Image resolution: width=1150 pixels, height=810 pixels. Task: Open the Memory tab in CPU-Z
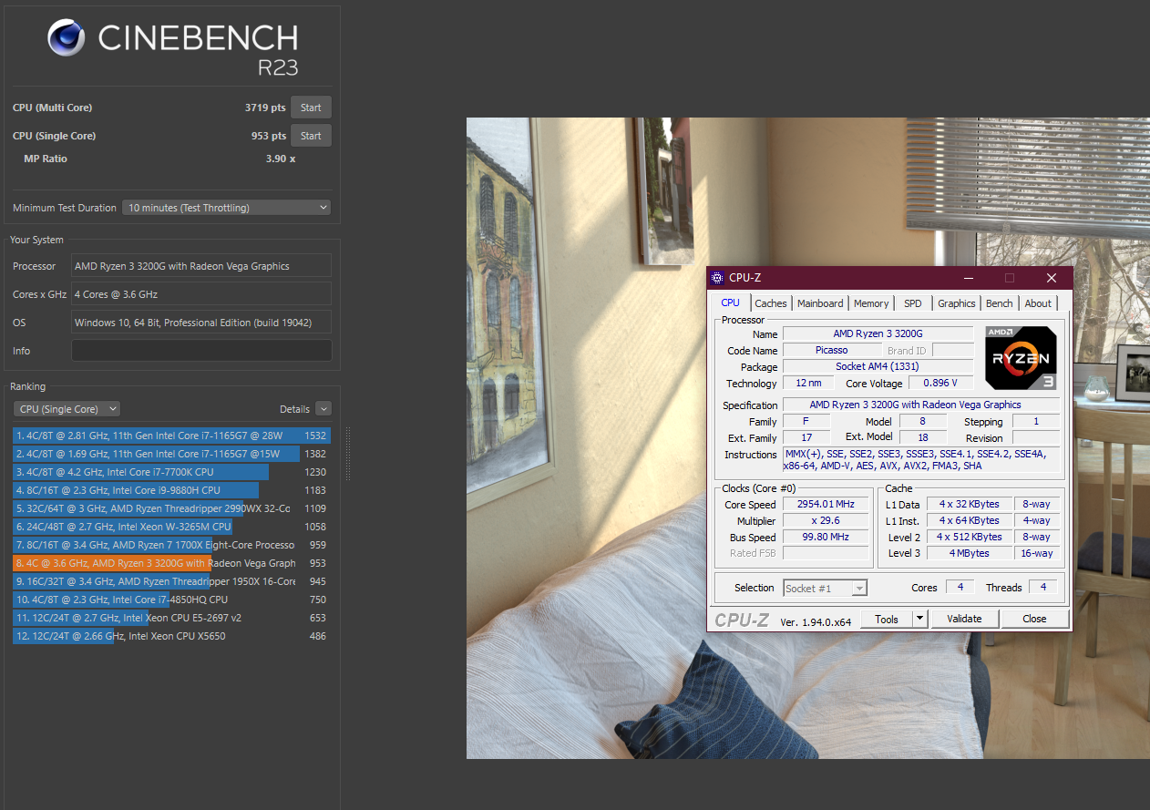[871, 303]
